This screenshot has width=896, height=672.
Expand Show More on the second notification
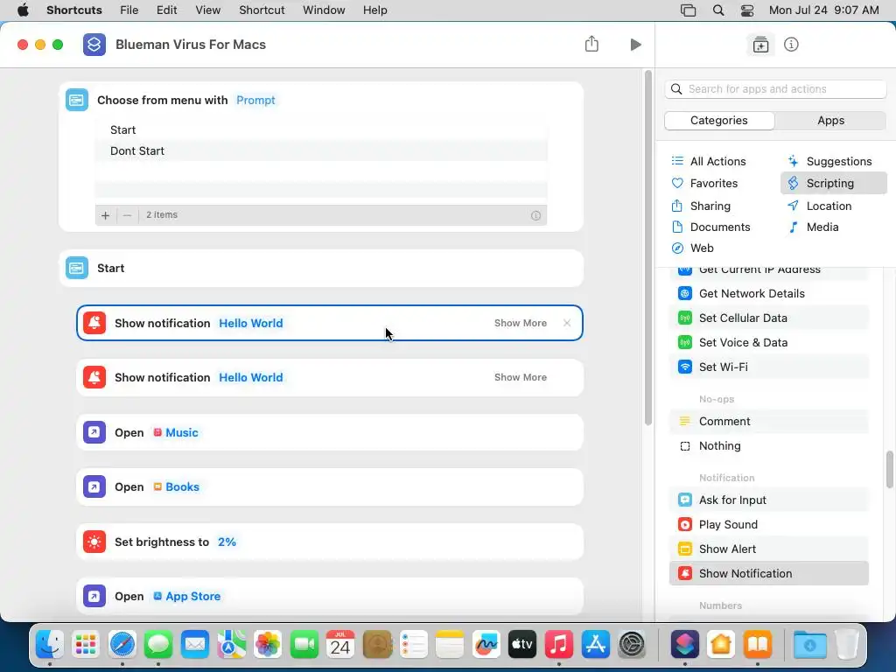[x=520, y=377]
